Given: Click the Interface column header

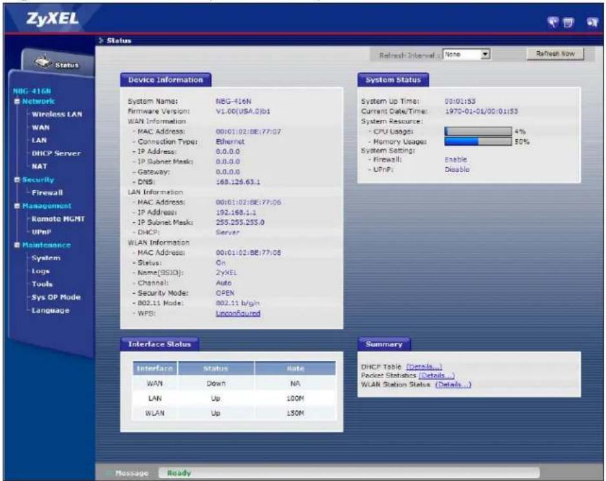Looking at the screenshot, I should [155, 368].
